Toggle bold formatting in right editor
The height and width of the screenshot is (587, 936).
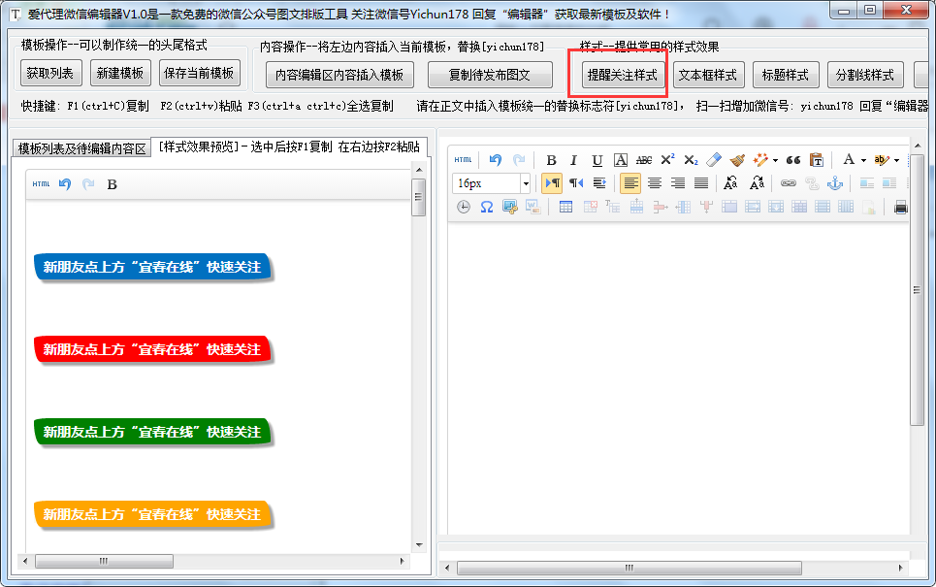click(x=551, y=160)
